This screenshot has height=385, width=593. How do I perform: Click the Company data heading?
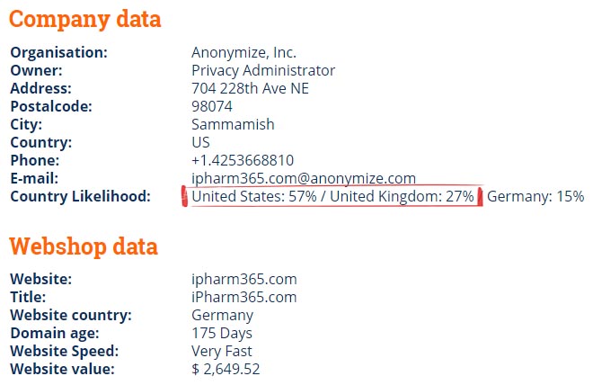(x=85, y=20)
